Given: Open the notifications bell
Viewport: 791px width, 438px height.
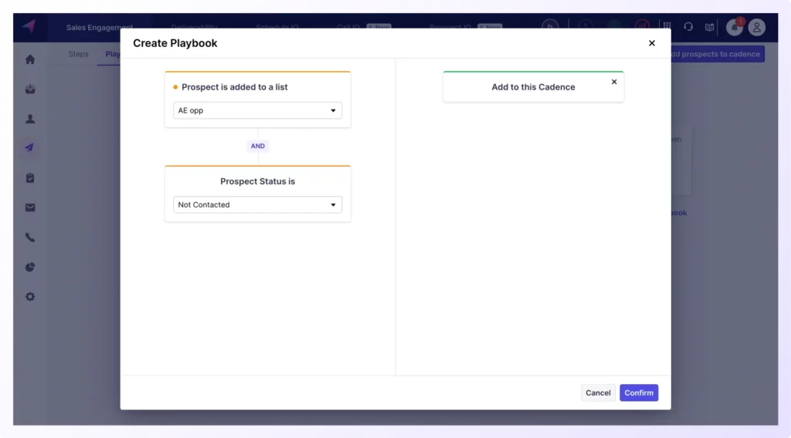Looking at the screenshot, I should click(735, 27).
